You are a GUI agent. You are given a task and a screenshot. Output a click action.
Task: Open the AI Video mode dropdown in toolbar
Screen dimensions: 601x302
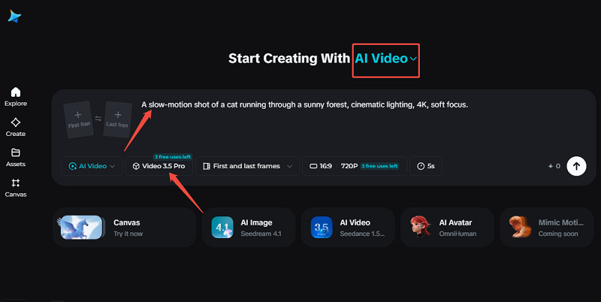coord(92,166)
